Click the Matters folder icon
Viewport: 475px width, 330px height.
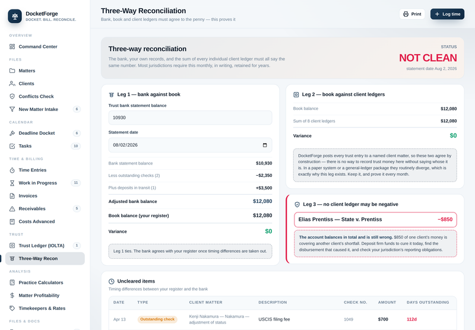pos(12,71)
